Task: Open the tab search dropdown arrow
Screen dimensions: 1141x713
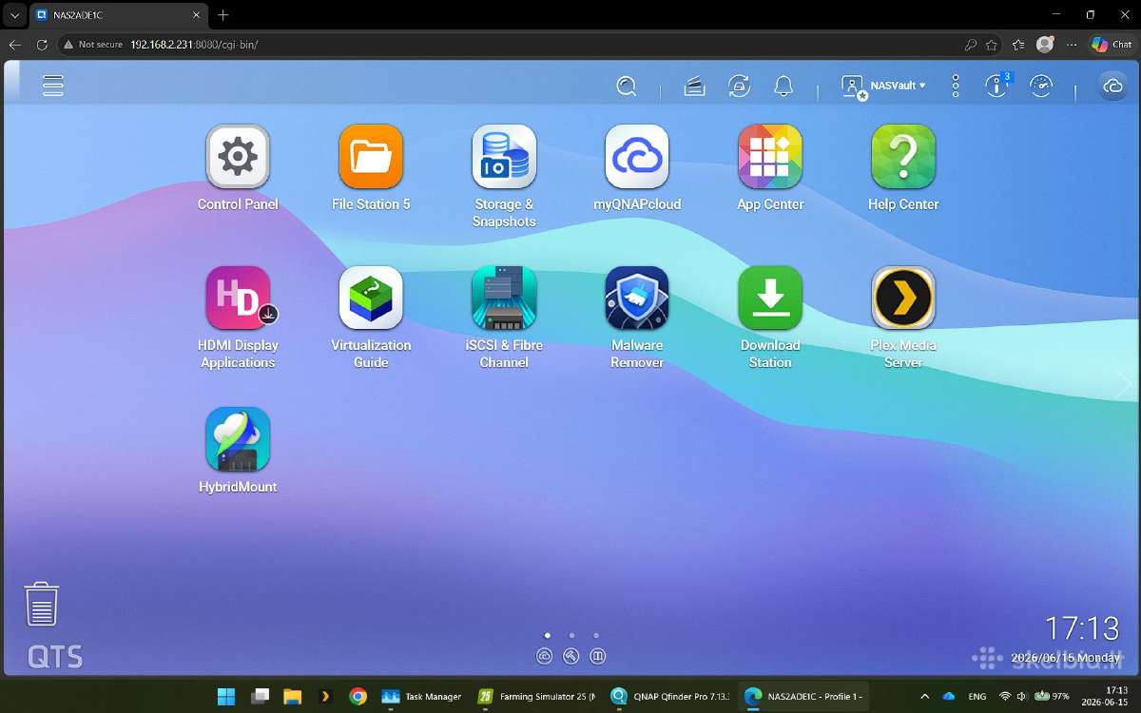Action: (x=14, y=15)
